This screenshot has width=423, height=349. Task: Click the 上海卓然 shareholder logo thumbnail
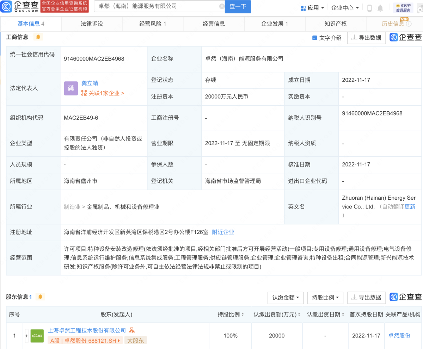point(37,336)
